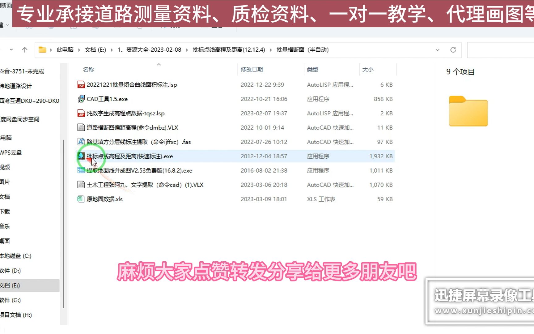
Task: Click the icon of 提取地面线并成图V2.53 exe
Action: click(81, 170)
